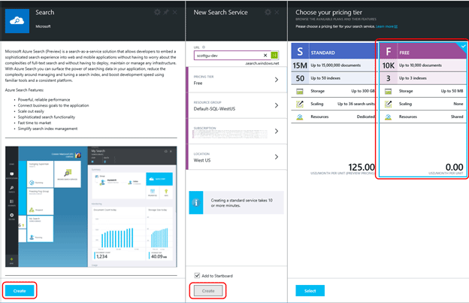469x303 pixels.
Task: Click the URL info help icon
Action: [x=204, y=47]
